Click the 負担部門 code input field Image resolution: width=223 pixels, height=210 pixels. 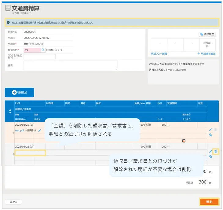(32, 50)
